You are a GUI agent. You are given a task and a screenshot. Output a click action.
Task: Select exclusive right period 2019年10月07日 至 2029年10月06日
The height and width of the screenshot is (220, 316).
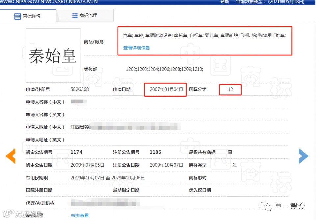click(107, 178)
